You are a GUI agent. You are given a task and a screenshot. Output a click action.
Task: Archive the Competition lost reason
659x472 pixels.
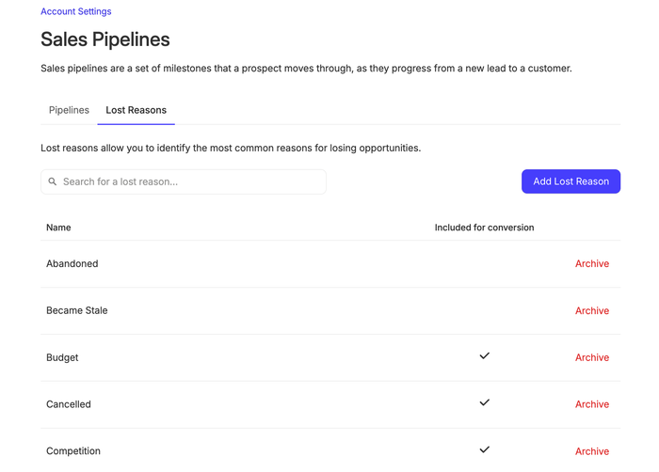pyautogui.click(x=591, y=451)
